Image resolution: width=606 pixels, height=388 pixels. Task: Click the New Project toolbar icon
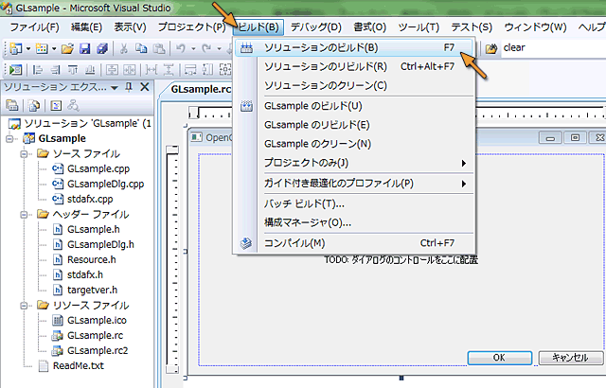16,48
